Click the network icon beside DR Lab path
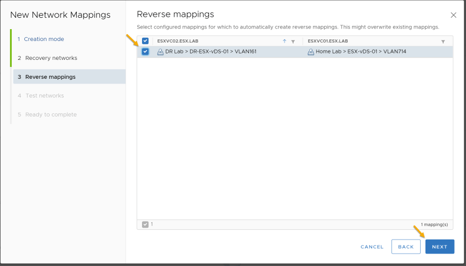The height and width of the screenshot is (266, 466). pos(160,52)
